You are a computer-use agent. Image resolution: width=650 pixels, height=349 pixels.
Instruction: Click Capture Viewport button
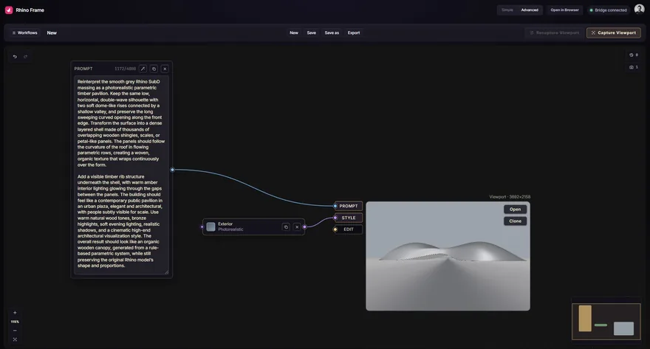tap(614, 32)
